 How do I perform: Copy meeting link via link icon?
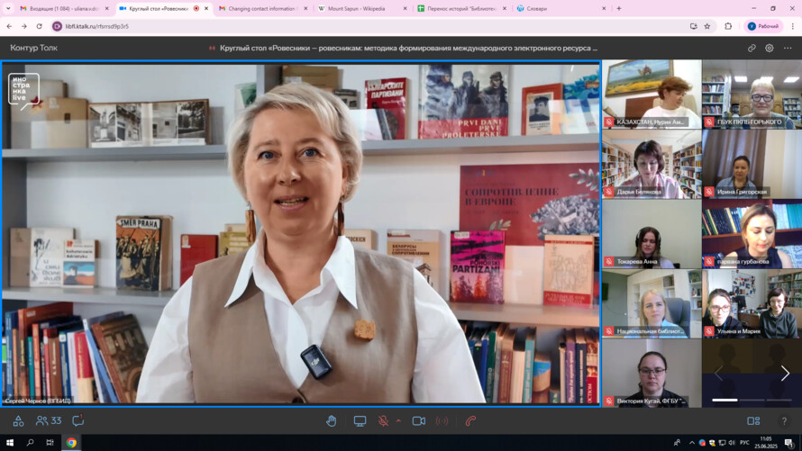(752, 48)
